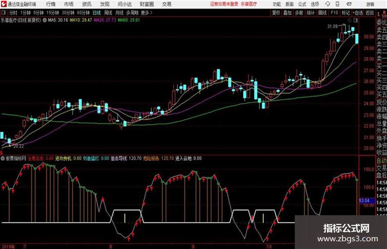
Task: Click the mobile phone icon in title bar
Action: pos(337,4)
